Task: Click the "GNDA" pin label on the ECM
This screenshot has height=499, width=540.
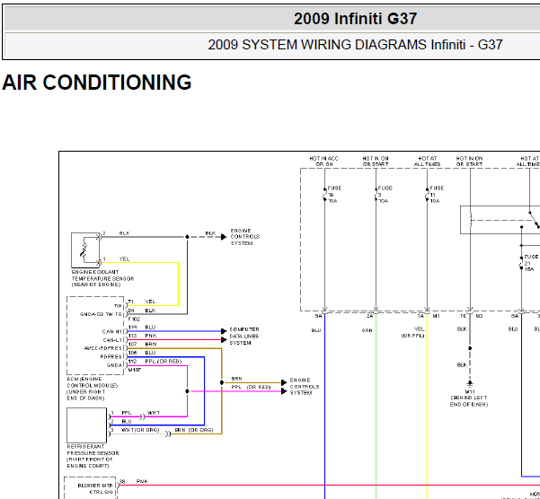Action: point(115,365)
